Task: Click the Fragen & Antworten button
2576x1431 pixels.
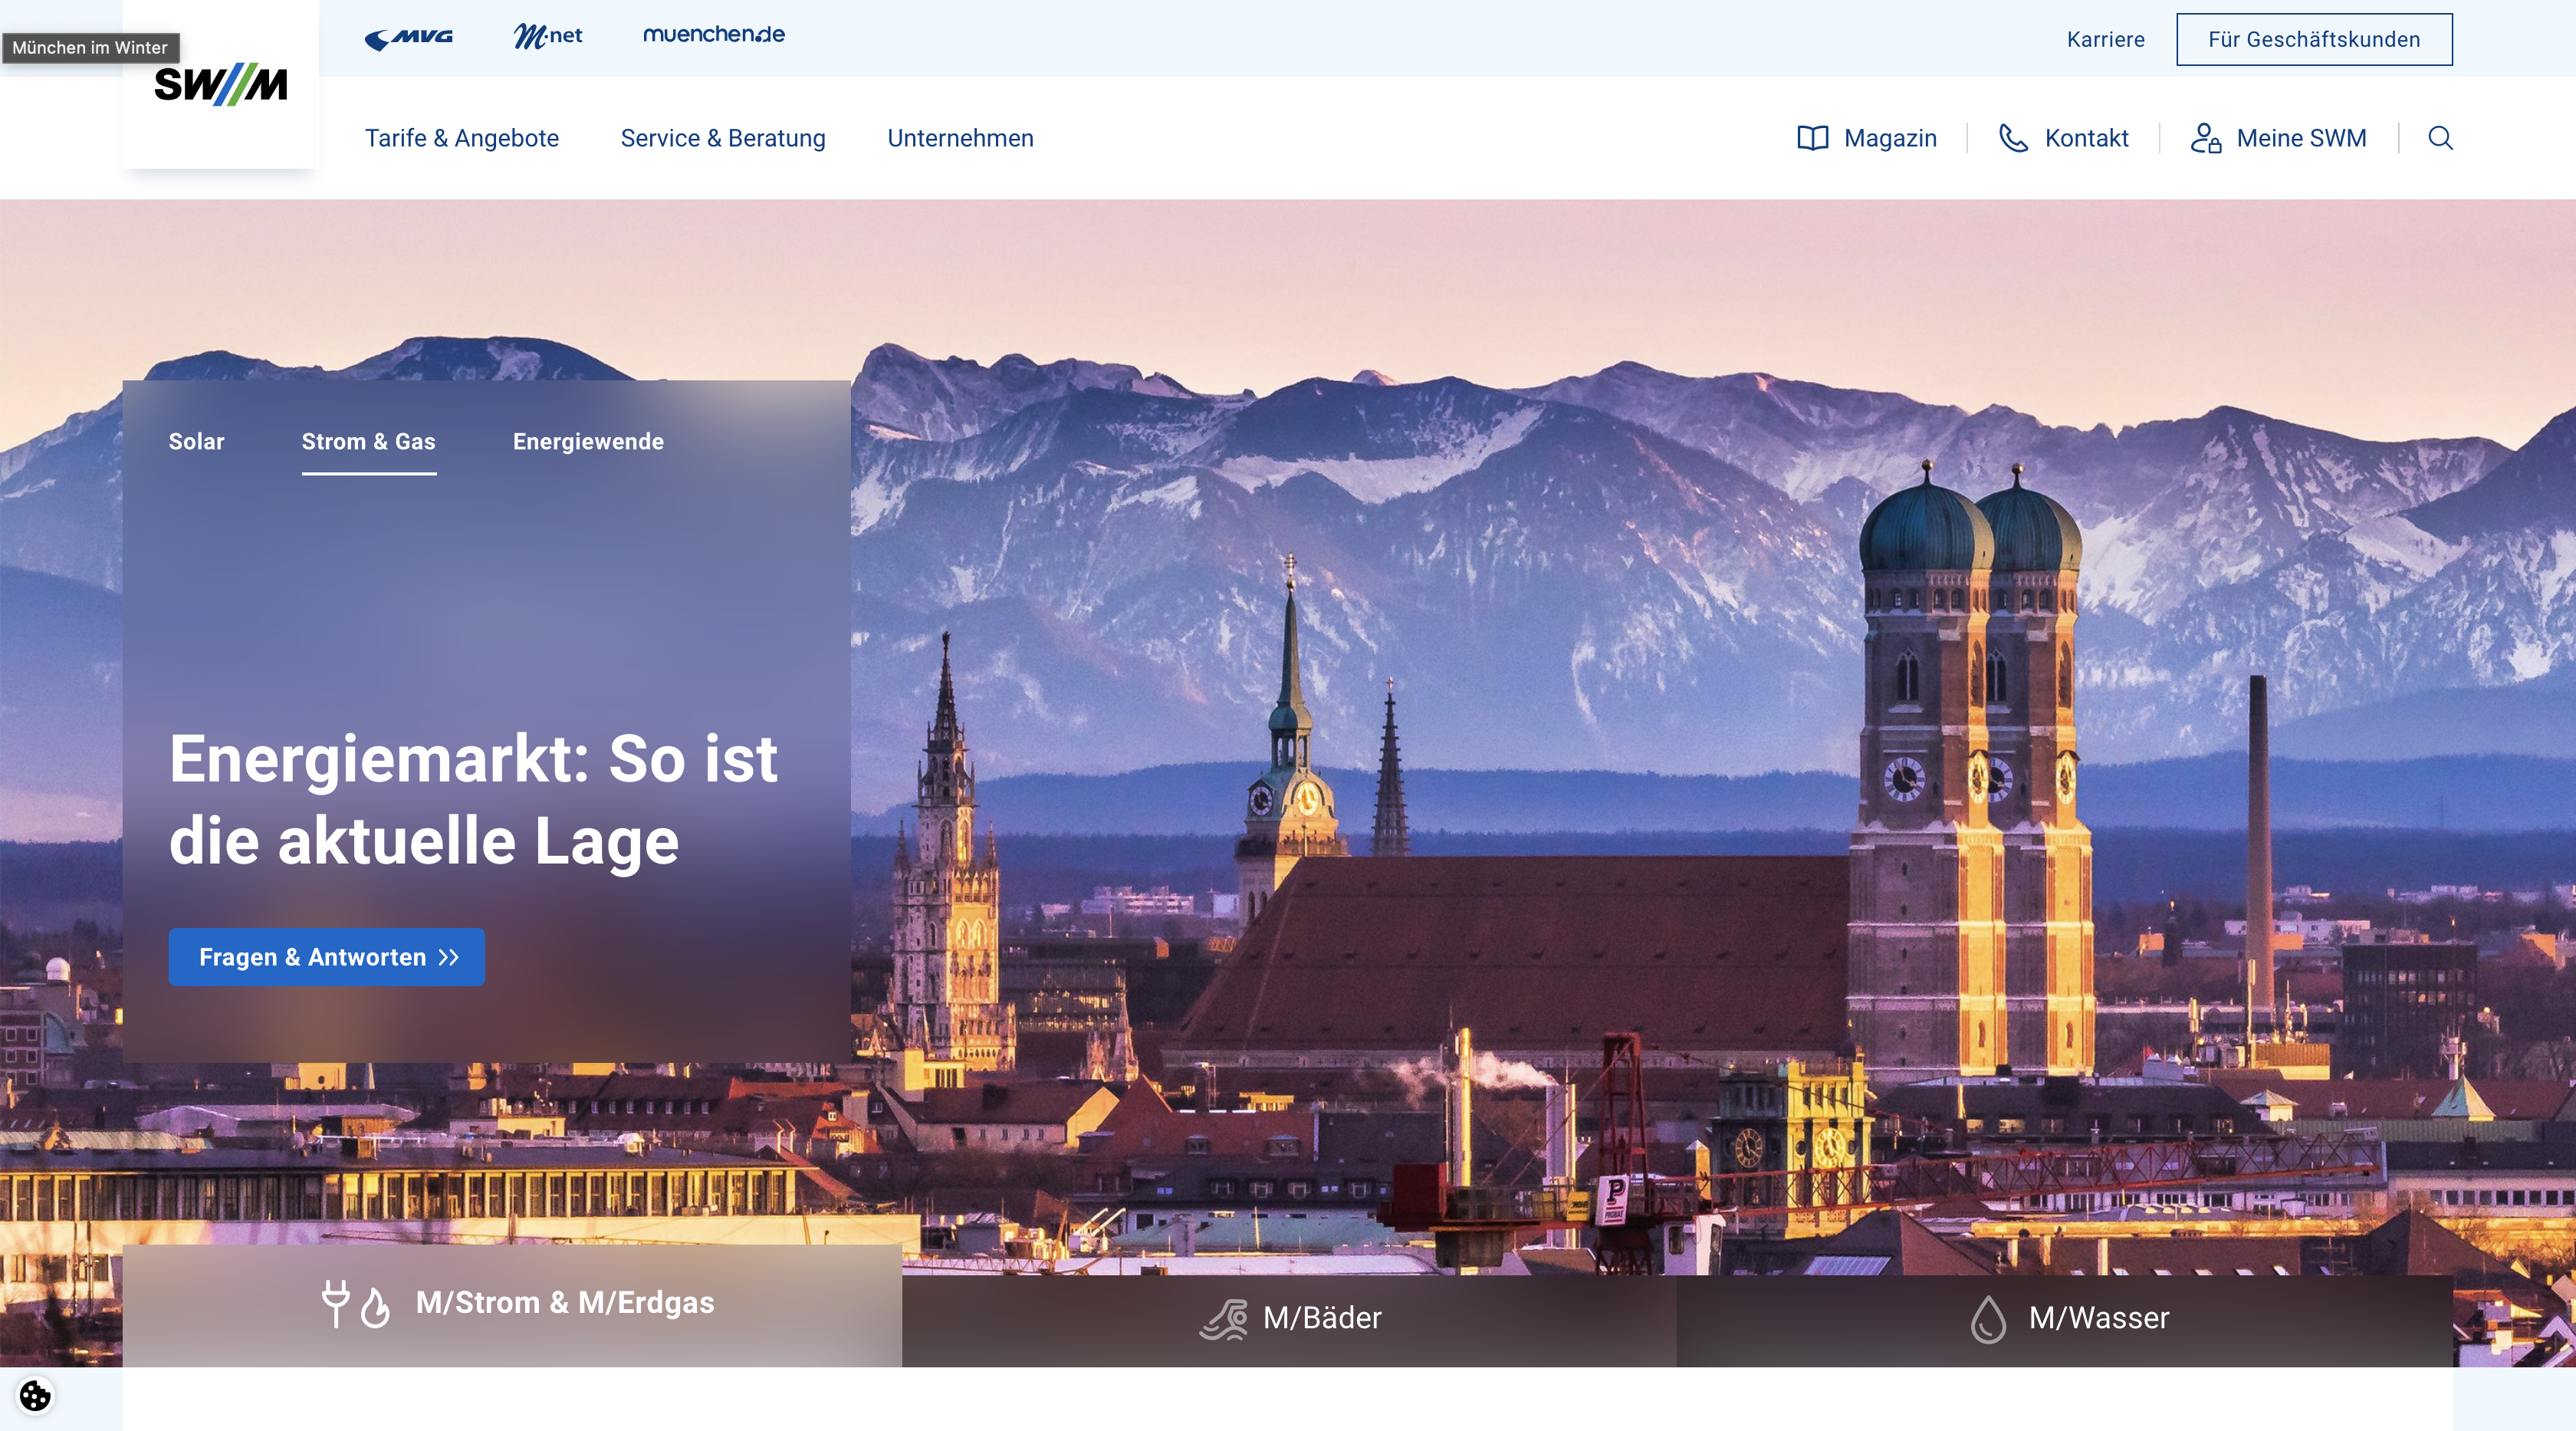Action: (x=326, y=957)
